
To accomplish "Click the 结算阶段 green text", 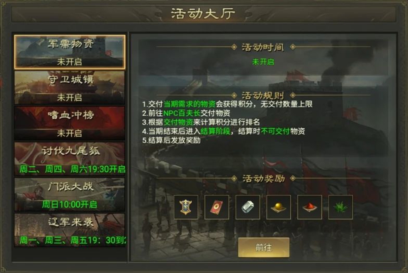I will point(216,131).
